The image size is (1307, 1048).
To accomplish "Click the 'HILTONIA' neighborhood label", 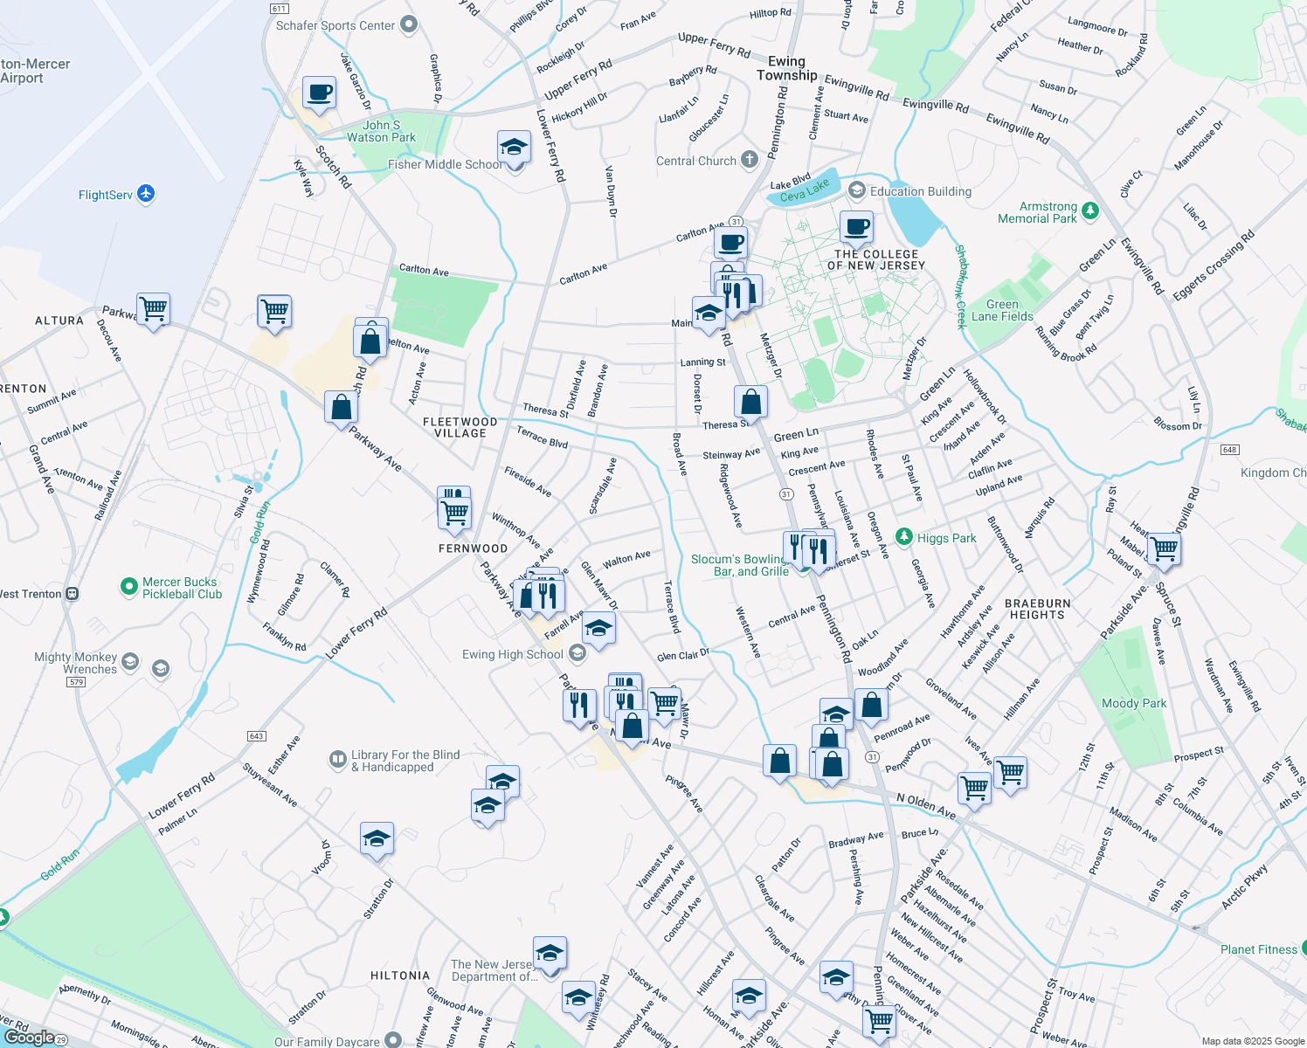I will pos(400,976).
